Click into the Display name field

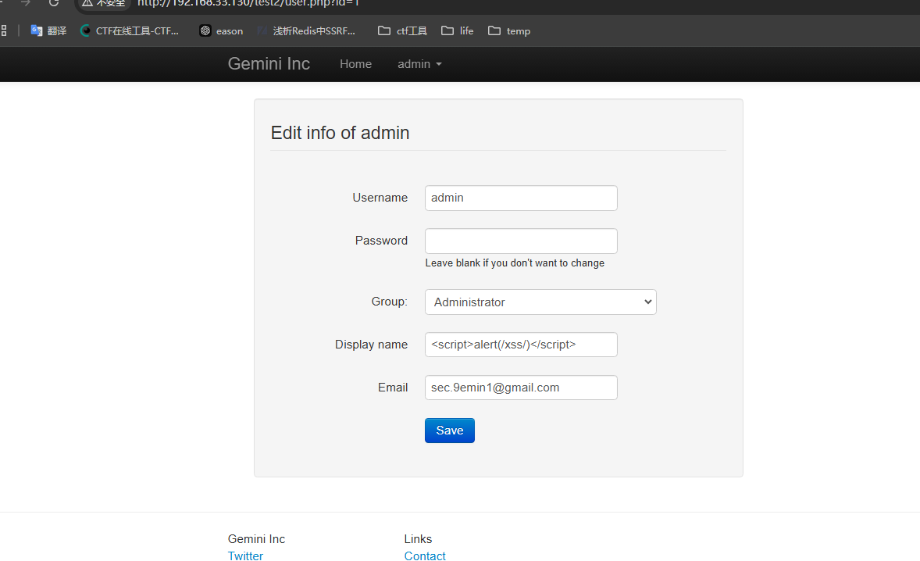tap(521, 345)
